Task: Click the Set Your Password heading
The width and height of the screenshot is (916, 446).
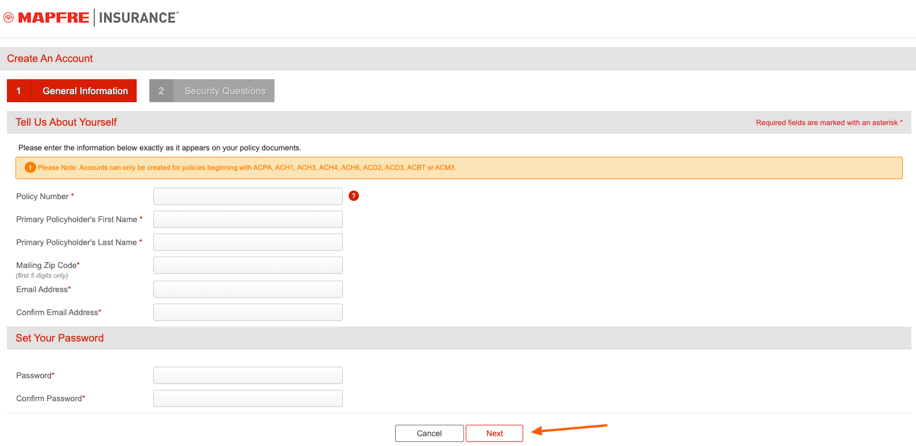Action: pyautogui.click(x=60, y=338)
